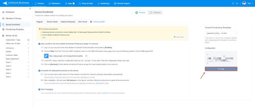Click the blue link icon beside the URL

point(46,56)
